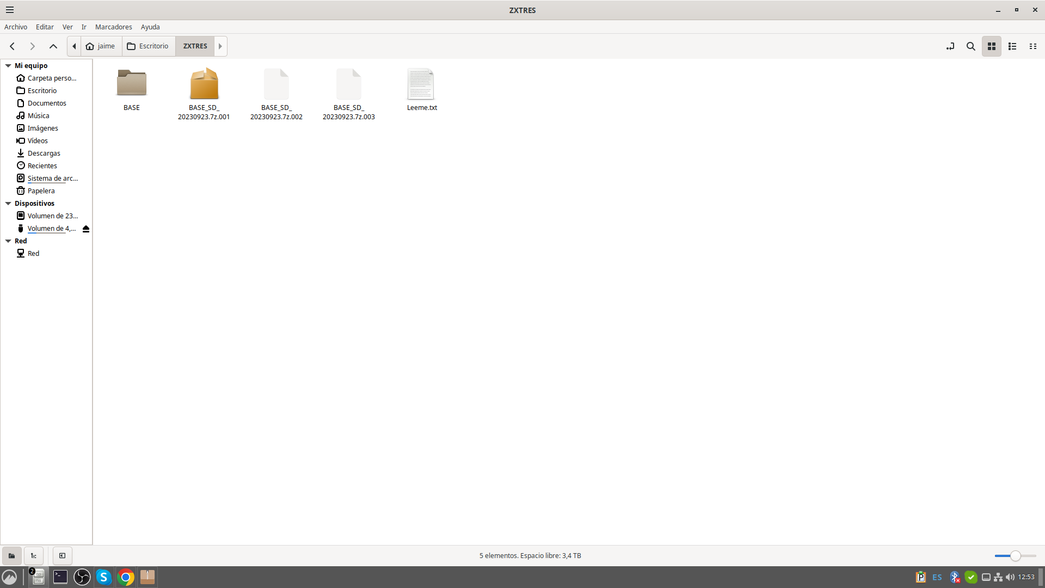The height and width of the screenshot is (588, 1045).
Task: Go to Escritorio in path bar
Action: (x=148, y=46)
